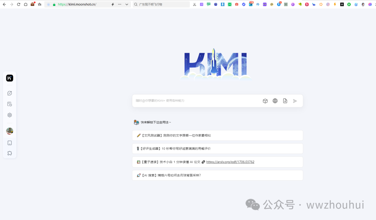Reload the page with the refresh icon
Image resolution: width=376 pixels, height=220 pixels.
click(18, 4)
